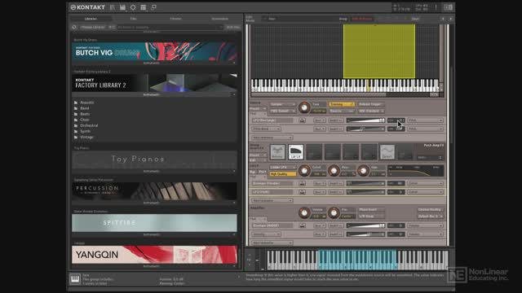
Task: Toggle Invert on the Velocity row
Action: 335,234
